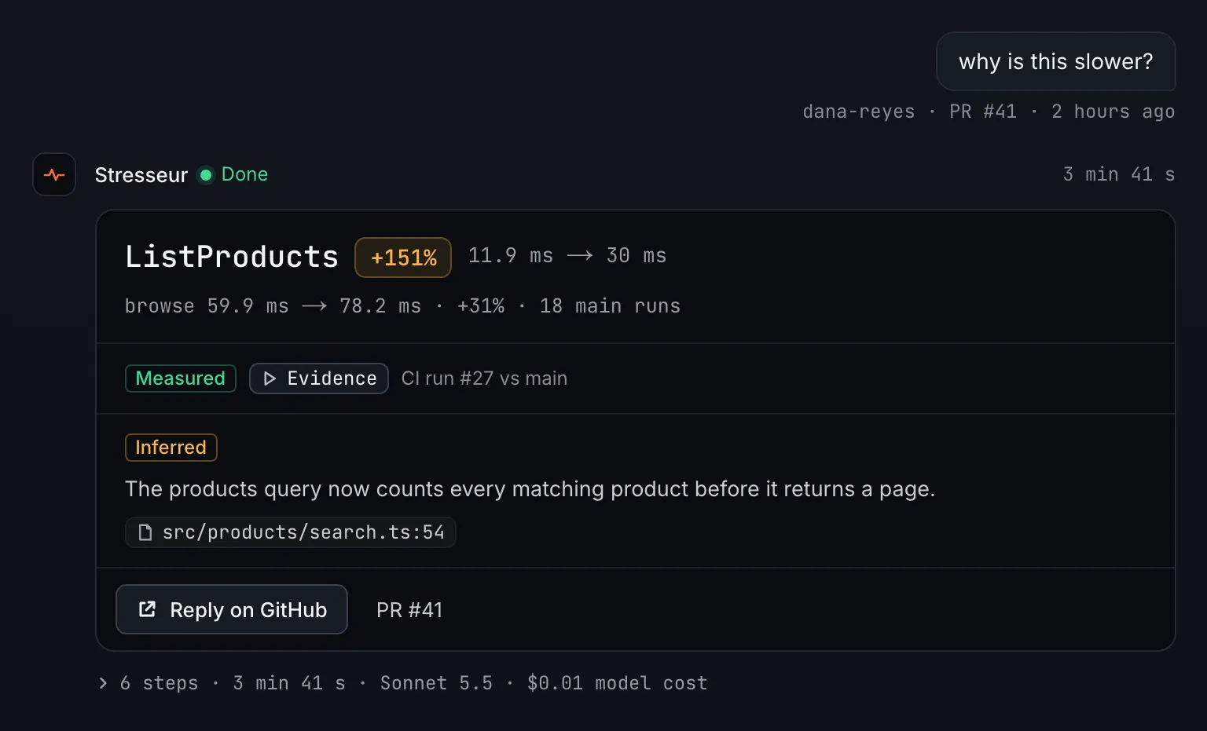1207x731 pixels.
Task: Expand the Evidence disclosure
Action: (x=319, y=378)
